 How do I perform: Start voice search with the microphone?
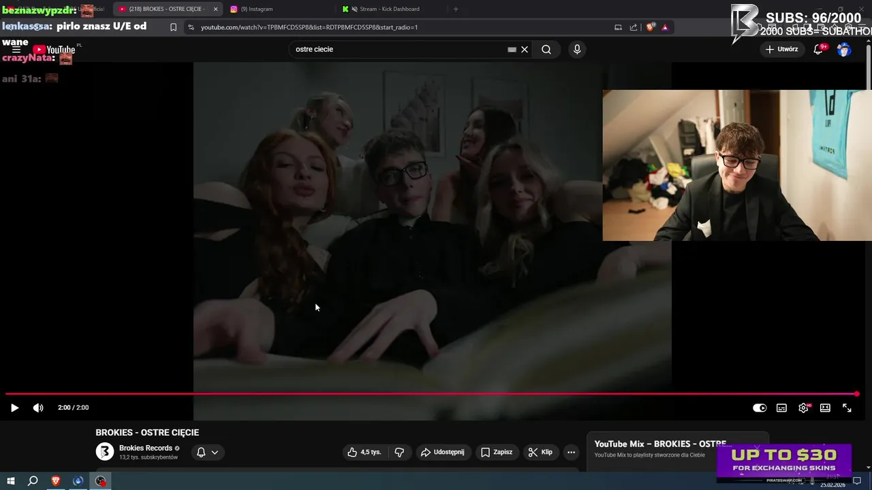577,50
